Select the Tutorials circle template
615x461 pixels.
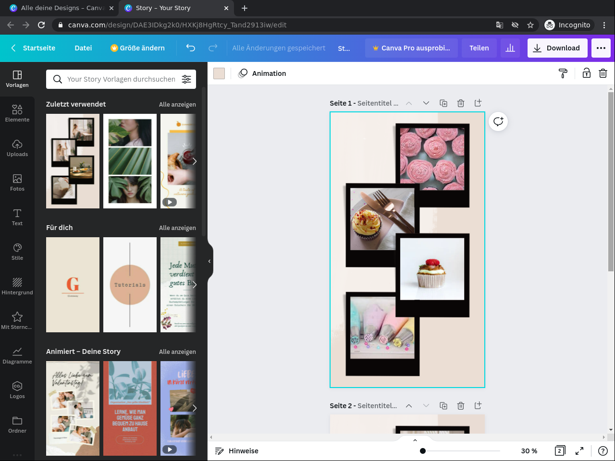(130, 285)
